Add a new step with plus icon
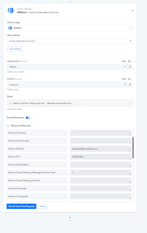The height and width of the screenshot is (233, 147). pyautogui.click(x=70, y=217)
